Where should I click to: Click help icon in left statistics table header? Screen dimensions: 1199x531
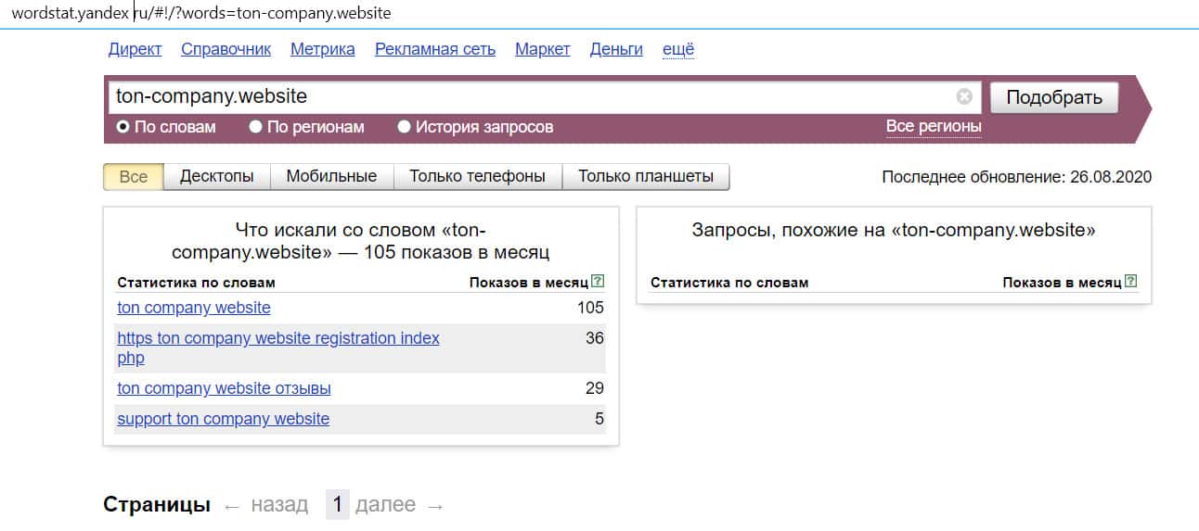point(598,282)
